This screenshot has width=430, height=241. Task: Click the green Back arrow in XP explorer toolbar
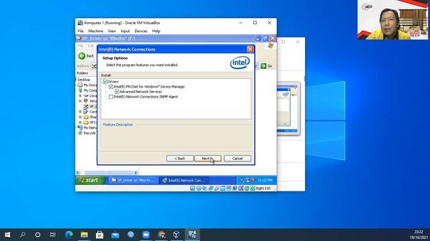click(82, 56)
